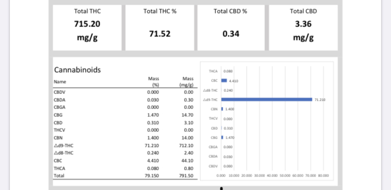Click the 80.000 x-axis tick label
Image resolution: width=391 pixels, height=190 pixels.
coord(323,175)
